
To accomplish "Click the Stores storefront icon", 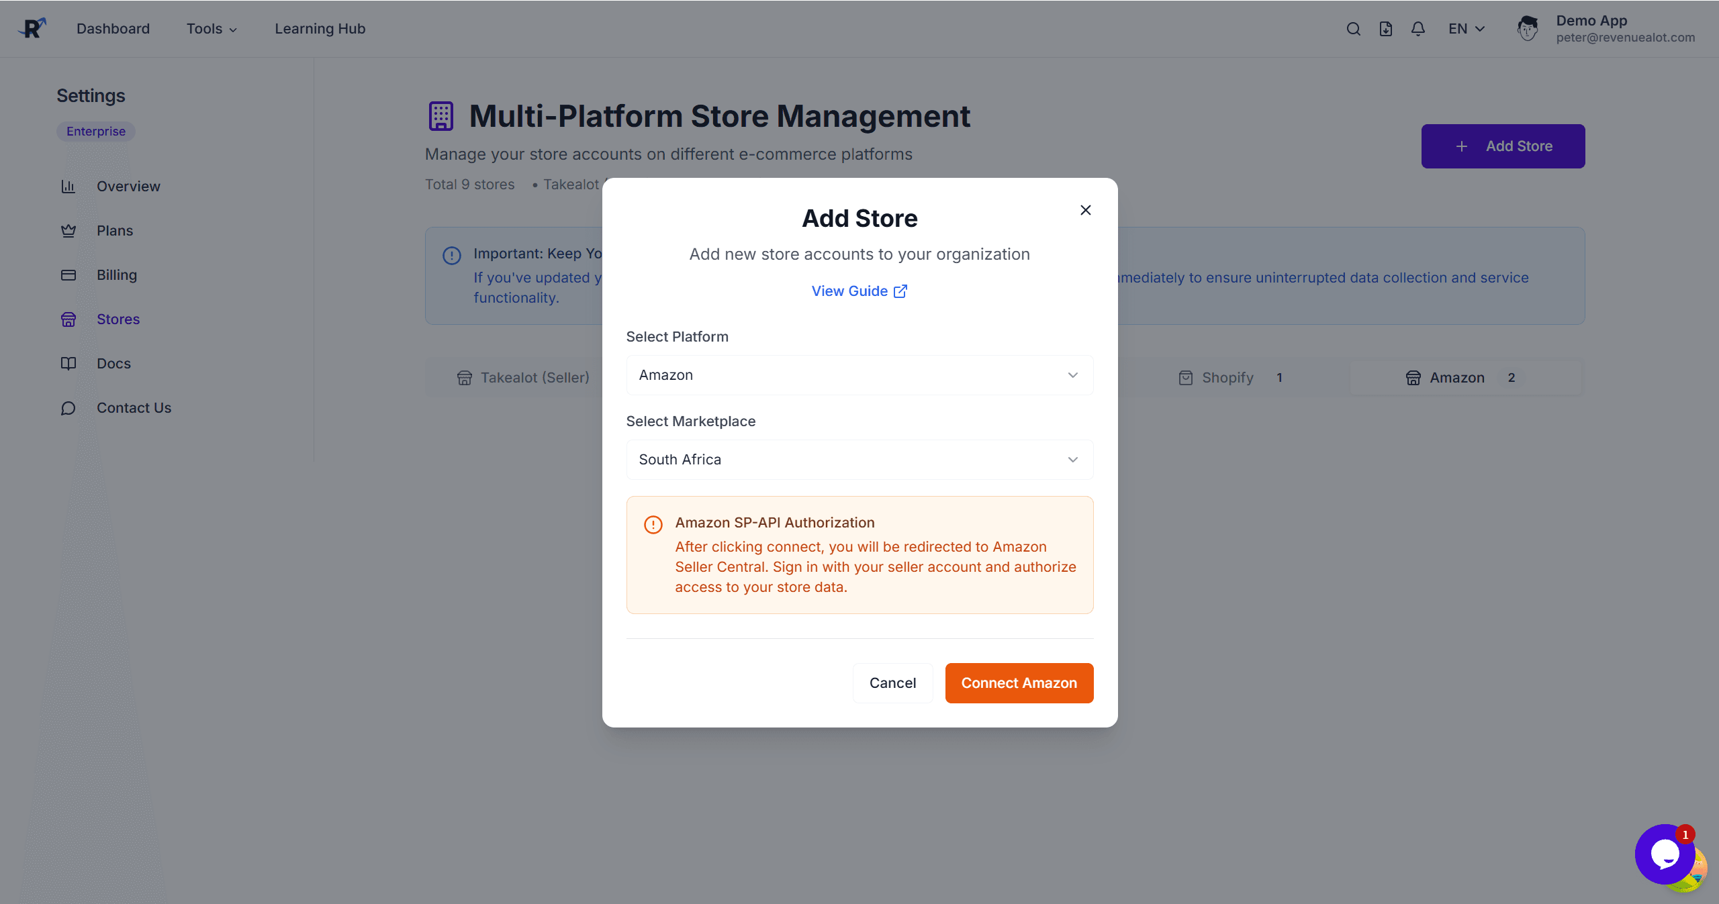I will pos(69,319).
